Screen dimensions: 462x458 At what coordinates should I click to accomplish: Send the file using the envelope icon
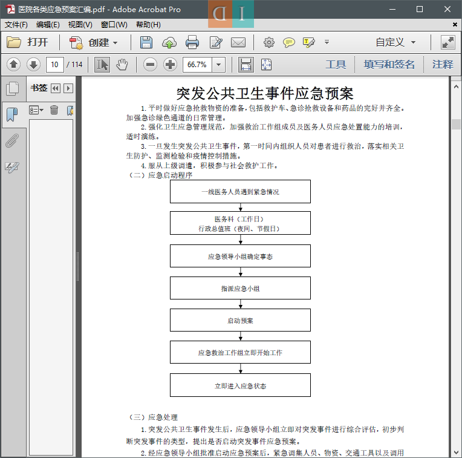click(238, 42)
